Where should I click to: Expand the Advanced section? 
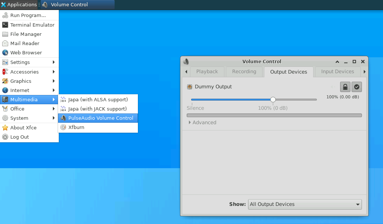pos(202,122)
